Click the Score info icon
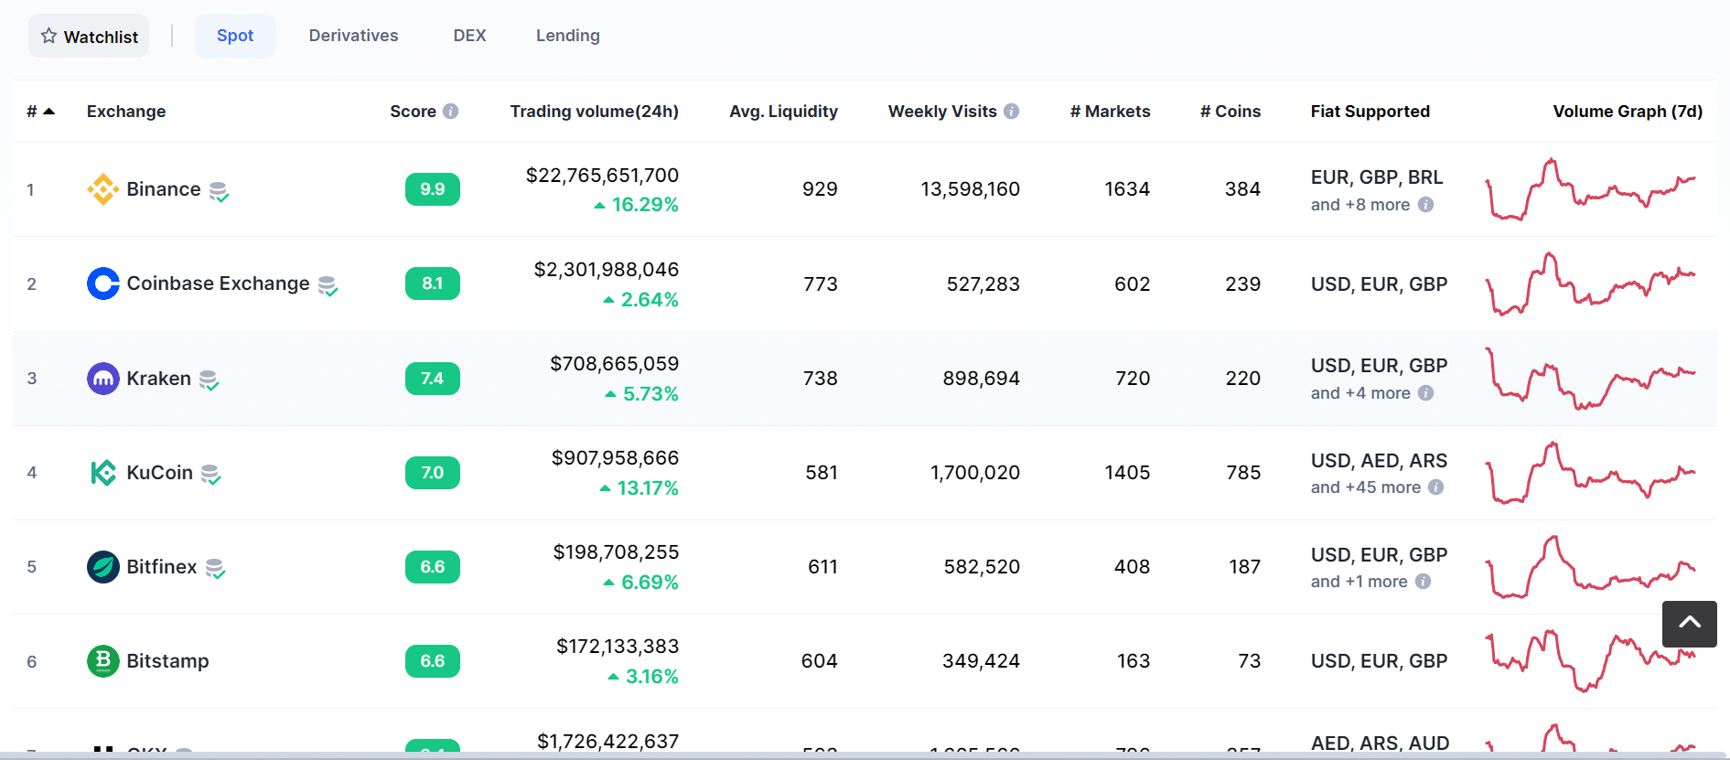 [x=450, y=112]
